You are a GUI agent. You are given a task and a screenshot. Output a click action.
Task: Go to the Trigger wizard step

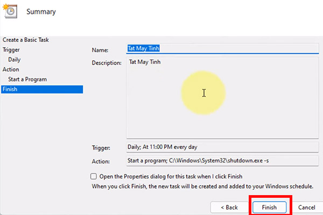11,50
